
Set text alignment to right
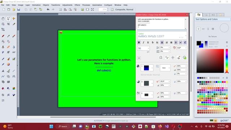point(166,43)
